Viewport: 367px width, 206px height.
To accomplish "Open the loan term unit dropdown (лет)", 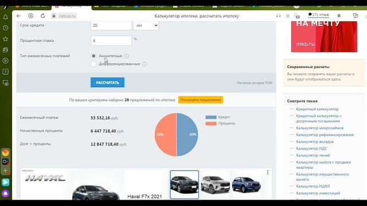I will 146,25.
